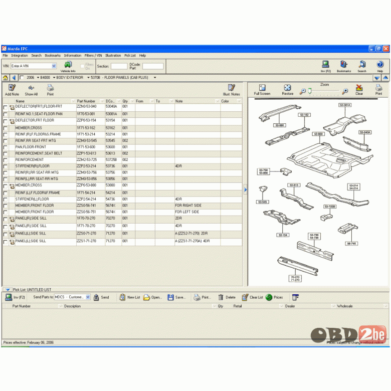
Task: Click the 53-600 callout label in illustration
Action: tap(318, 134)
